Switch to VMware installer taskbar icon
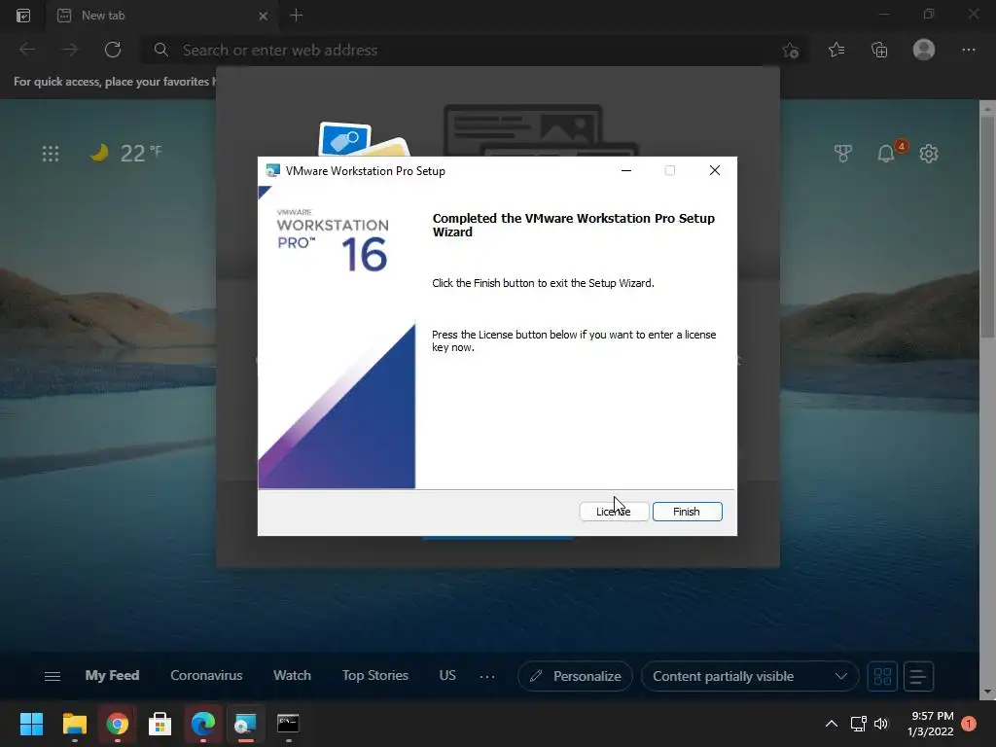Screen dimensions: 996x747 (245, 724)
